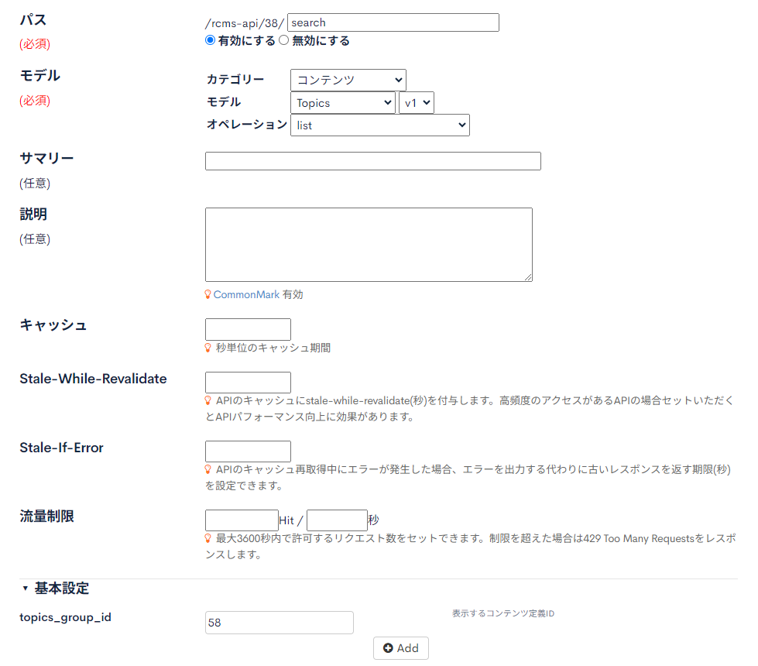Select the 無効にする radio button
The height and width of the screenshot is (666, 758).
click(284, 41)
